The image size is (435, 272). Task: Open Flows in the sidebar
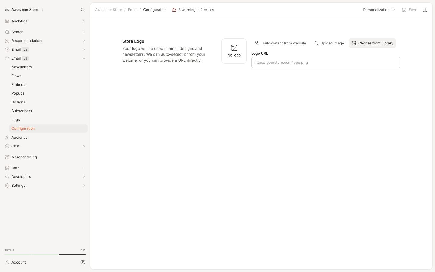pyautogui.click(x=48, y=76)
